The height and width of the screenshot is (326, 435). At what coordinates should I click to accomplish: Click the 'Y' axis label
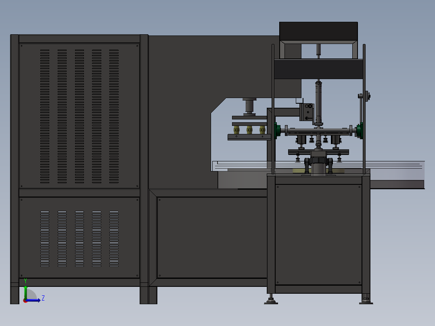[25, 281]
